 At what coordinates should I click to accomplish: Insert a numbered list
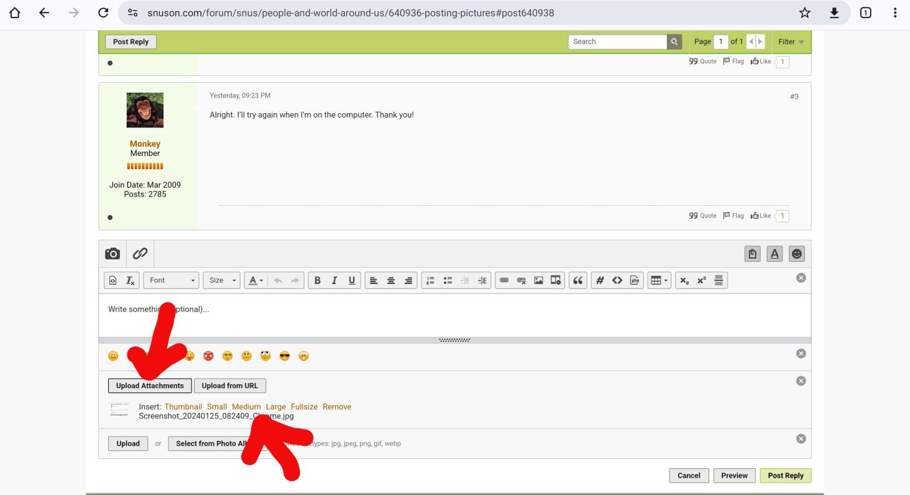[431, 280]
